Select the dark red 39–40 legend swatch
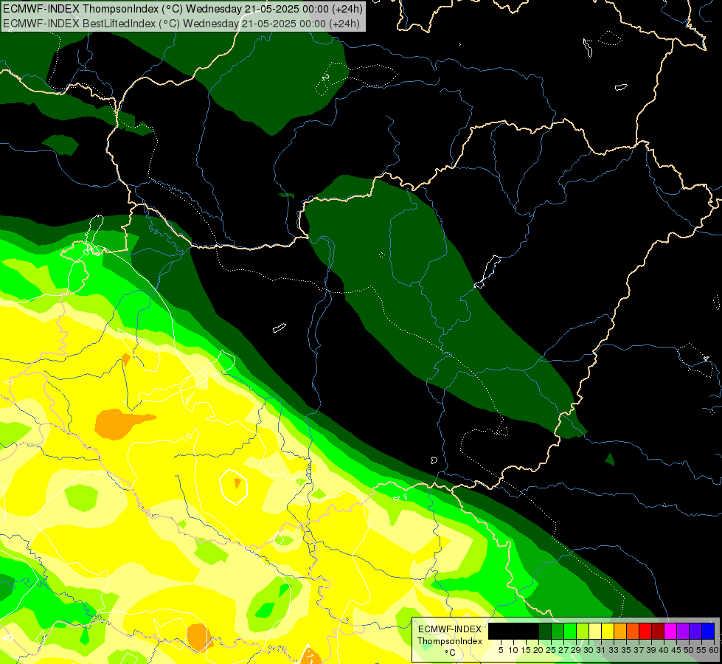Viewport: 722px width, 664px height. pos(658,631)
